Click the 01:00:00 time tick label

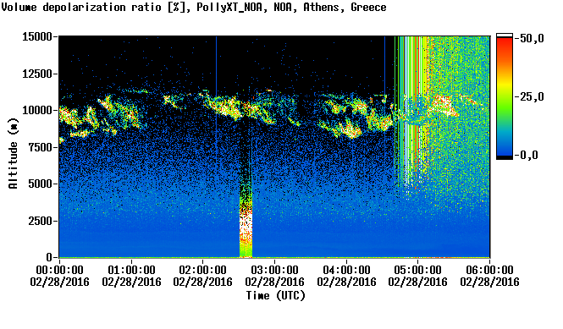(131, 270)
